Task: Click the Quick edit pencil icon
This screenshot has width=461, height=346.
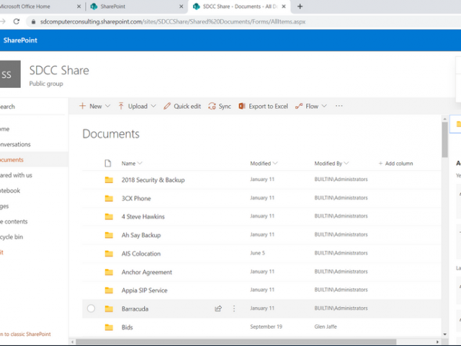Action: pyautogui.click(x=167, y=106)
